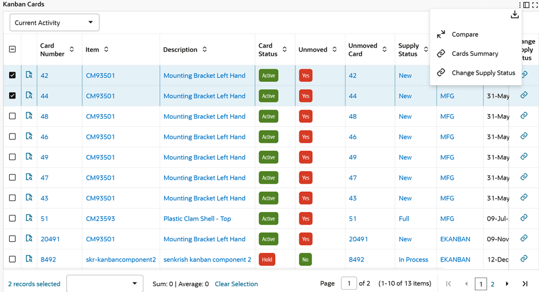The width and height of the screenshot is (539, 292).
Task: Open the details icon for card 48
Action: (29, 116)
